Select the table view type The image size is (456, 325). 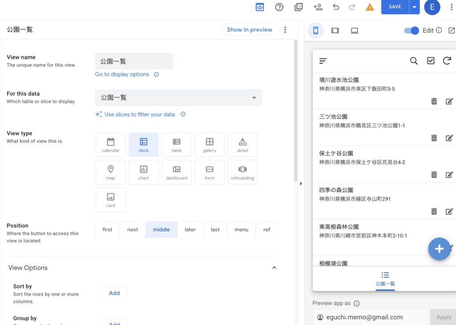176,145
